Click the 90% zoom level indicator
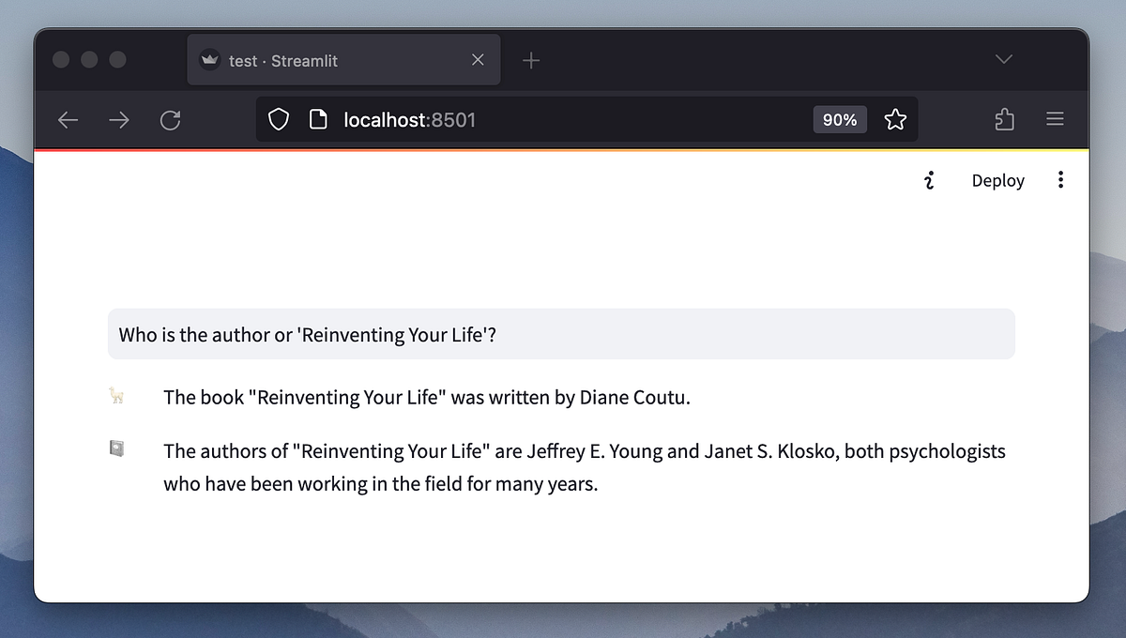This screenshot has width=1126, height=638. point(839,119)
